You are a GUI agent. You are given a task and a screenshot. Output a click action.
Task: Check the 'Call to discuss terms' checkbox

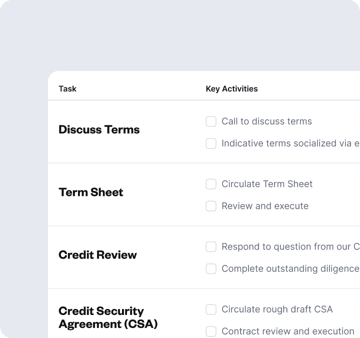point(211,121)
